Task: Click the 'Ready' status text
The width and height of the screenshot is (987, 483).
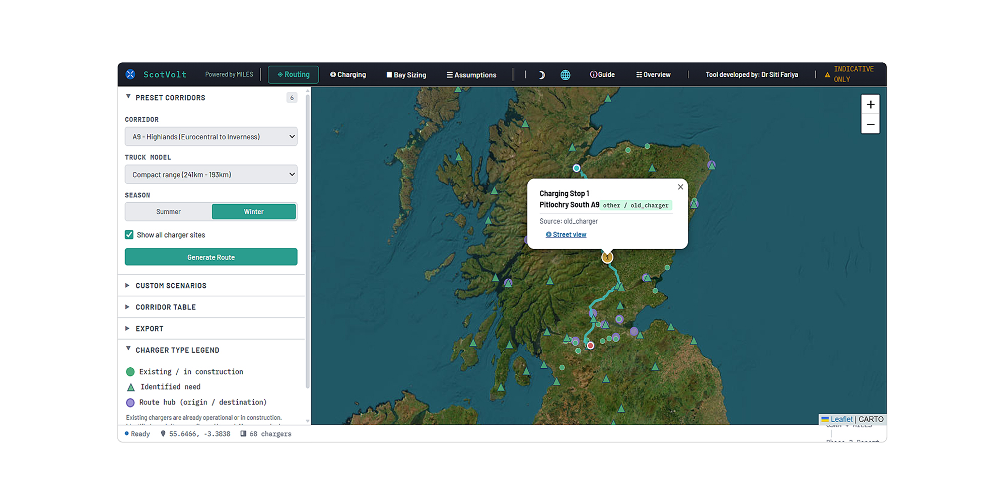Action: click(140, 434)
